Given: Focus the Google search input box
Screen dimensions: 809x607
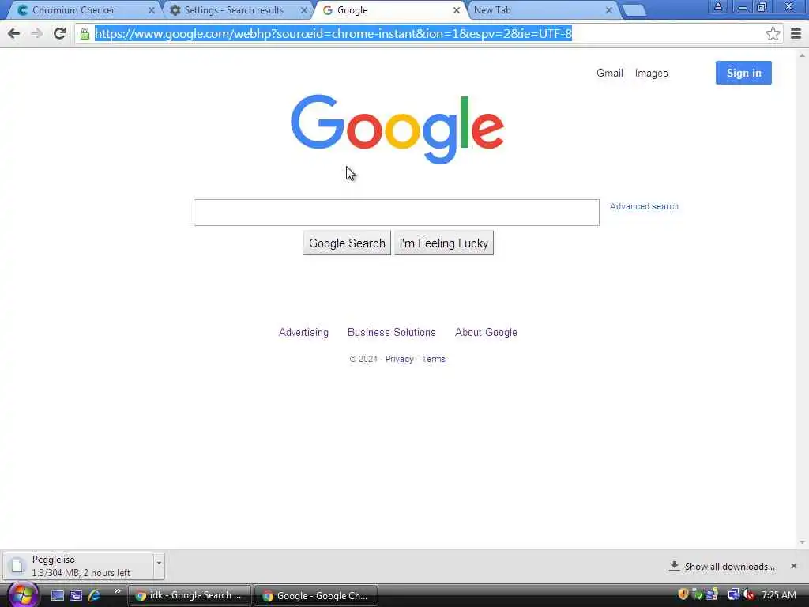Looking at the screenshot, I should click(397, 213).
